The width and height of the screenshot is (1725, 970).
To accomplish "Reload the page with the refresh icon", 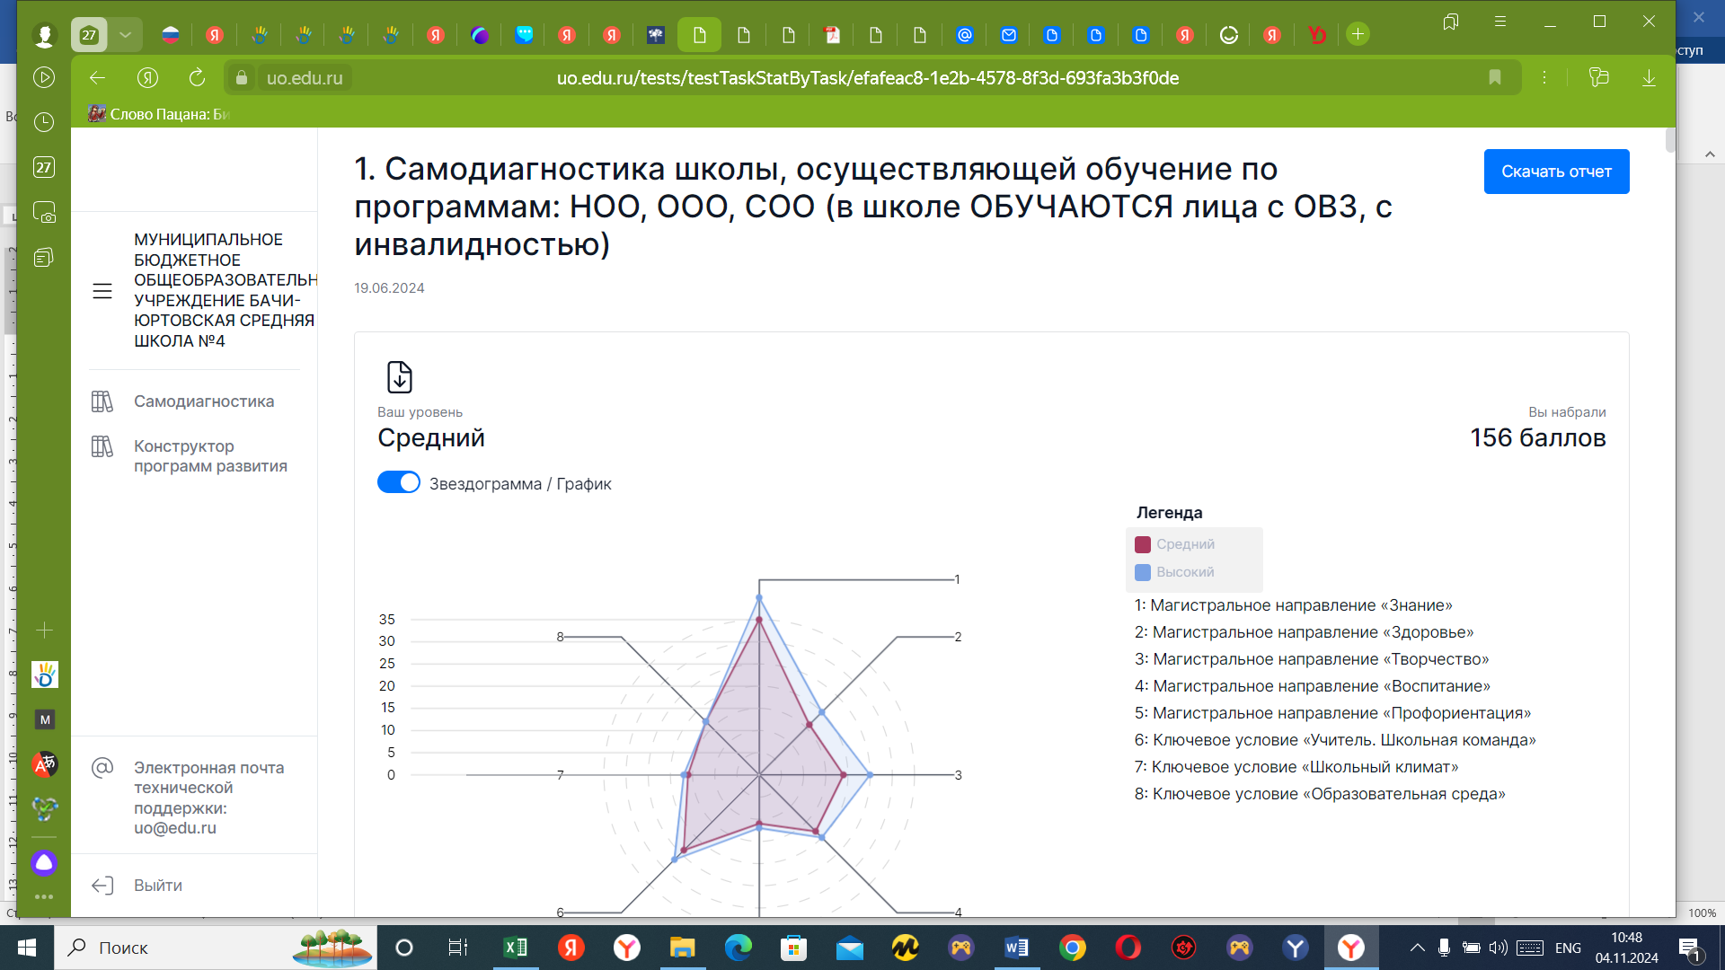I will pyautogui.click(x=197, y=78).
